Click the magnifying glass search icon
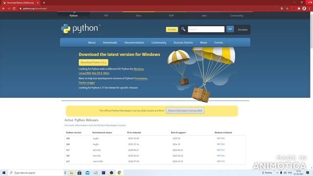Viewport: 313px width, 176px height. pos(183,29)
